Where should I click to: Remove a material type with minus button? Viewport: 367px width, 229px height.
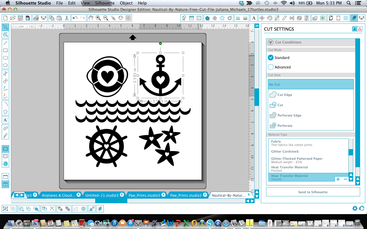(x=345, y=179)
